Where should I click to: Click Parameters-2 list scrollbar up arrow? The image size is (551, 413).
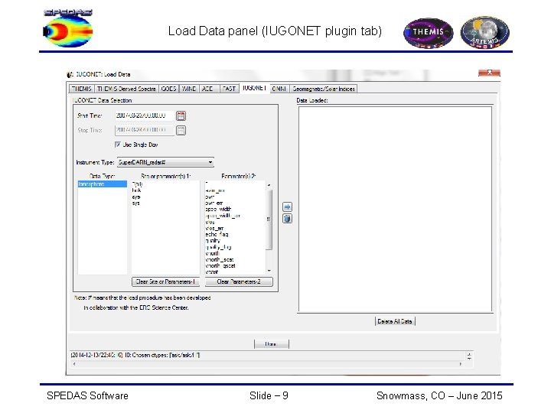click(269, 185)
